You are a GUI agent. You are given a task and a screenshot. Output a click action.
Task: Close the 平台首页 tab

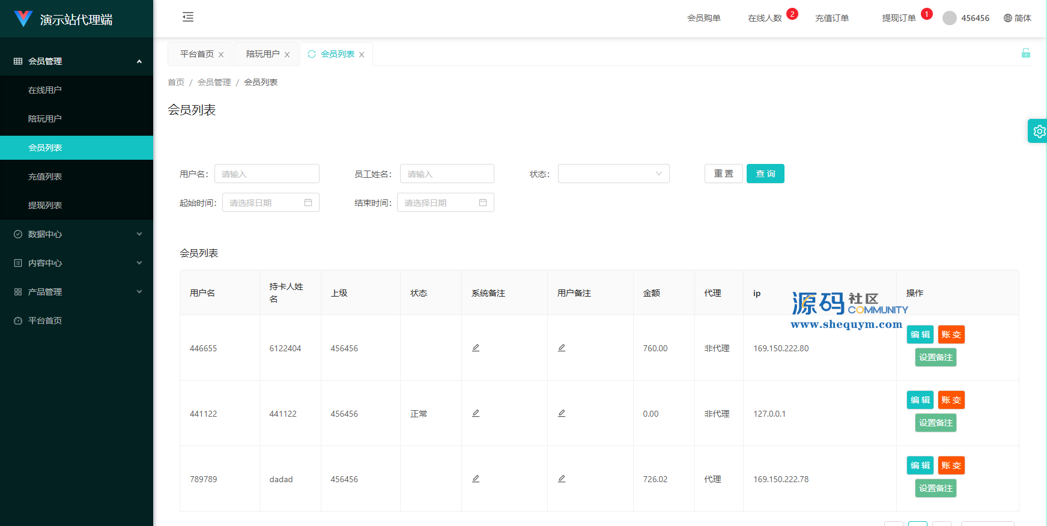tap(221, 55)
